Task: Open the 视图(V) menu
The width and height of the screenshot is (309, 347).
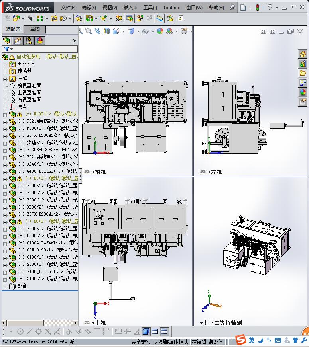Action: pyautogui.click(x=110, y=8)
